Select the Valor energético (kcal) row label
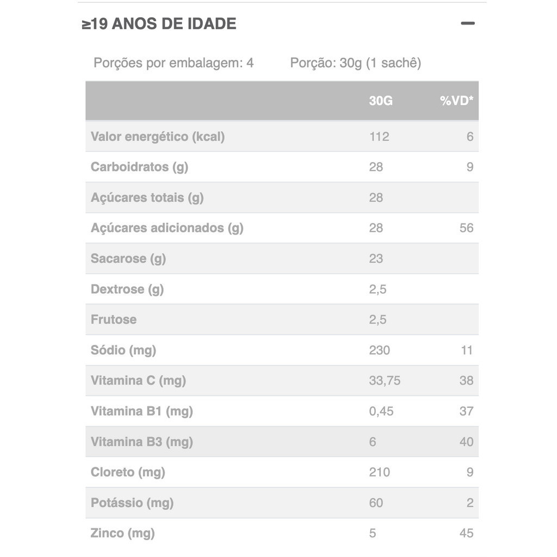This screenshot has height=557, width=557. (x=158, y=137)
